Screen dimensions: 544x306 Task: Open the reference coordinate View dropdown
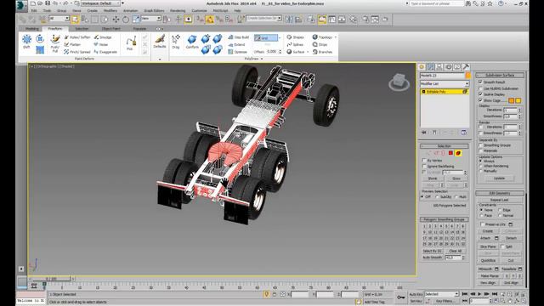click(151, 19)
